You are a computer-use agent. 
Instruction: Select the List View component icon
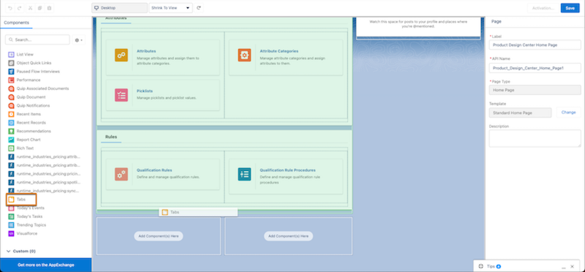tap(11, 55)
